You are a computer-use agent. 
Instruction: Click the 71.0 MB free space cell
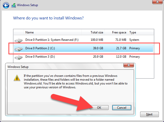pos(121,40)
